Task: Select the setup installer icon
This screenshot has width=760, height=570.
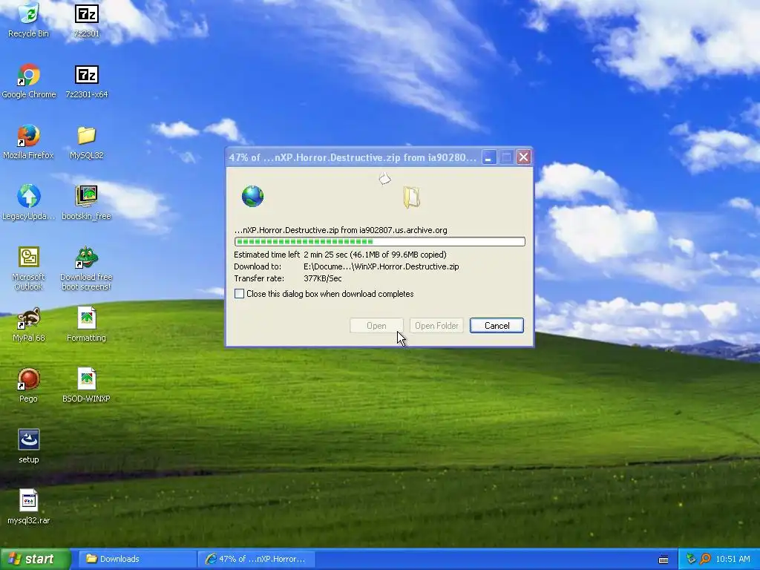Action: click(x=29, y=446)
